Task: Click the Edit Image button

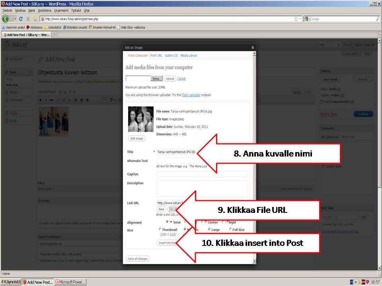Action: click(x=137, y=139)
